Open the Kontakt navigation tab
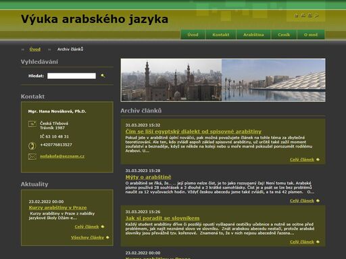 (221, 34)
